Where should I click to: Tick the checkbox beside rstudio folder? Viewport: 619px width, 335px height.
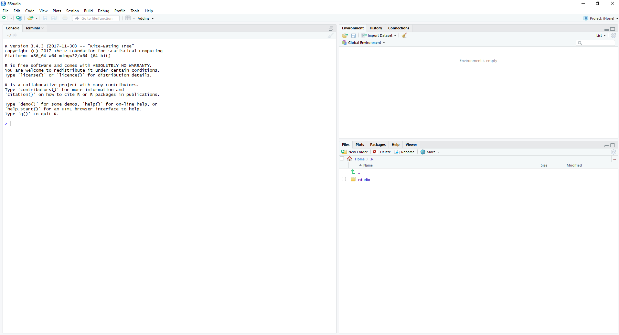coord(344,179)
